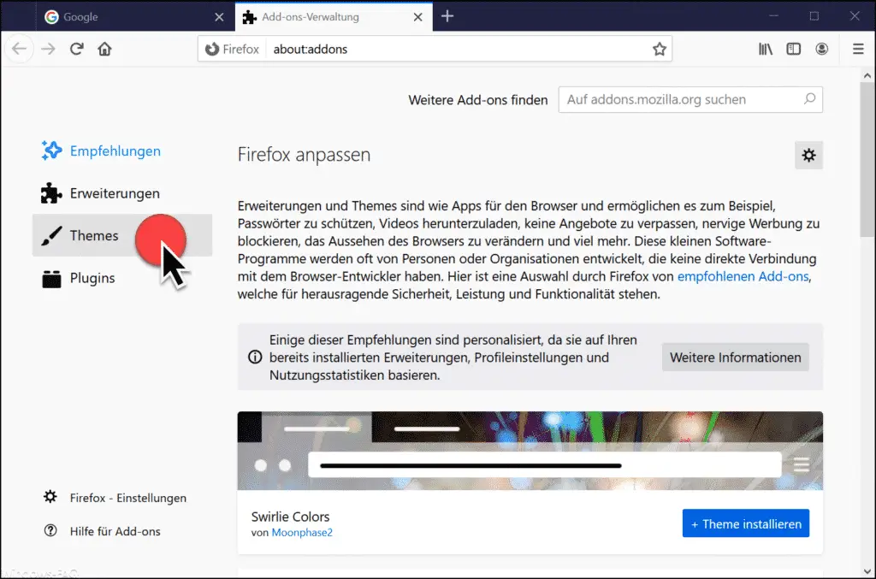
Task: Click the Firefox anpassen heading
Action: 304,155
